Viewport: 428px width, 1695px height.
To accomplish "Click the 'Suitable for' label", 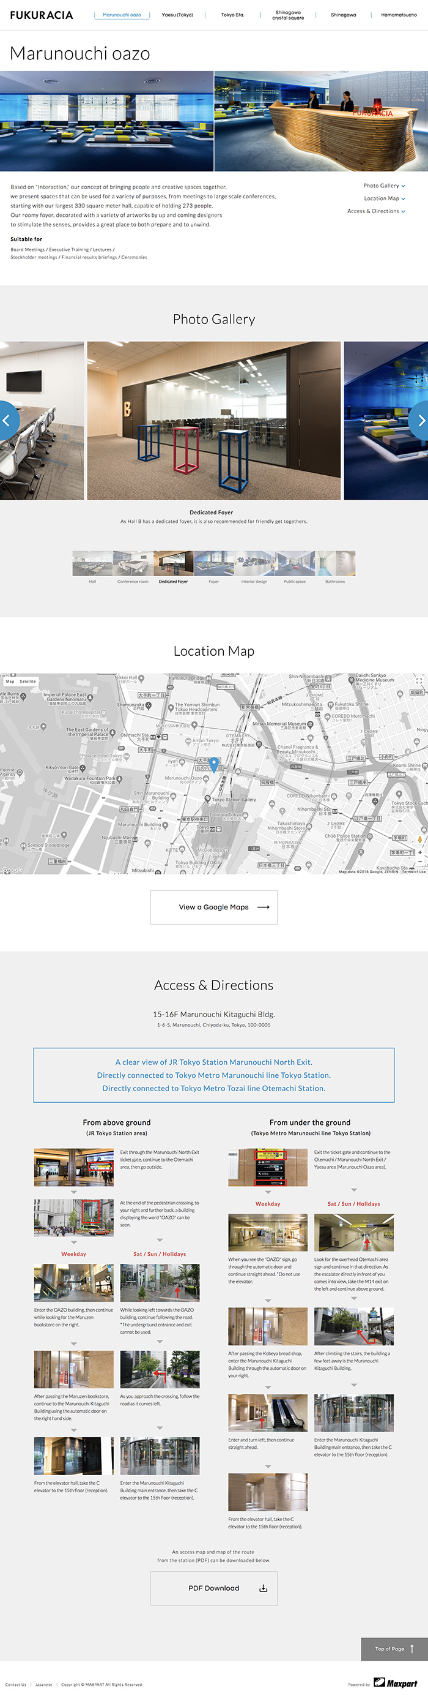I will (26, 239).
